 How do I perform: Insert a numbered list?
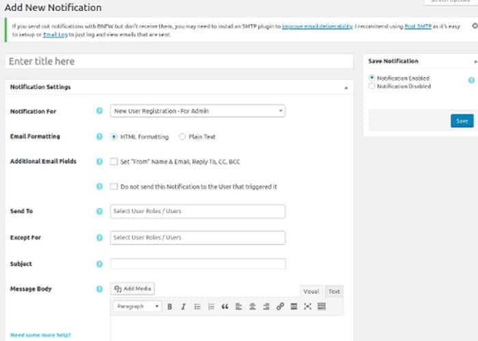click(211, 307)
